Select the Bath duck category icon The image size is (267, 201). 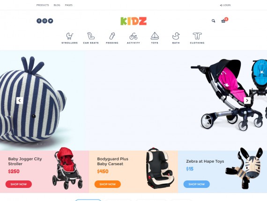coord(176,36)
